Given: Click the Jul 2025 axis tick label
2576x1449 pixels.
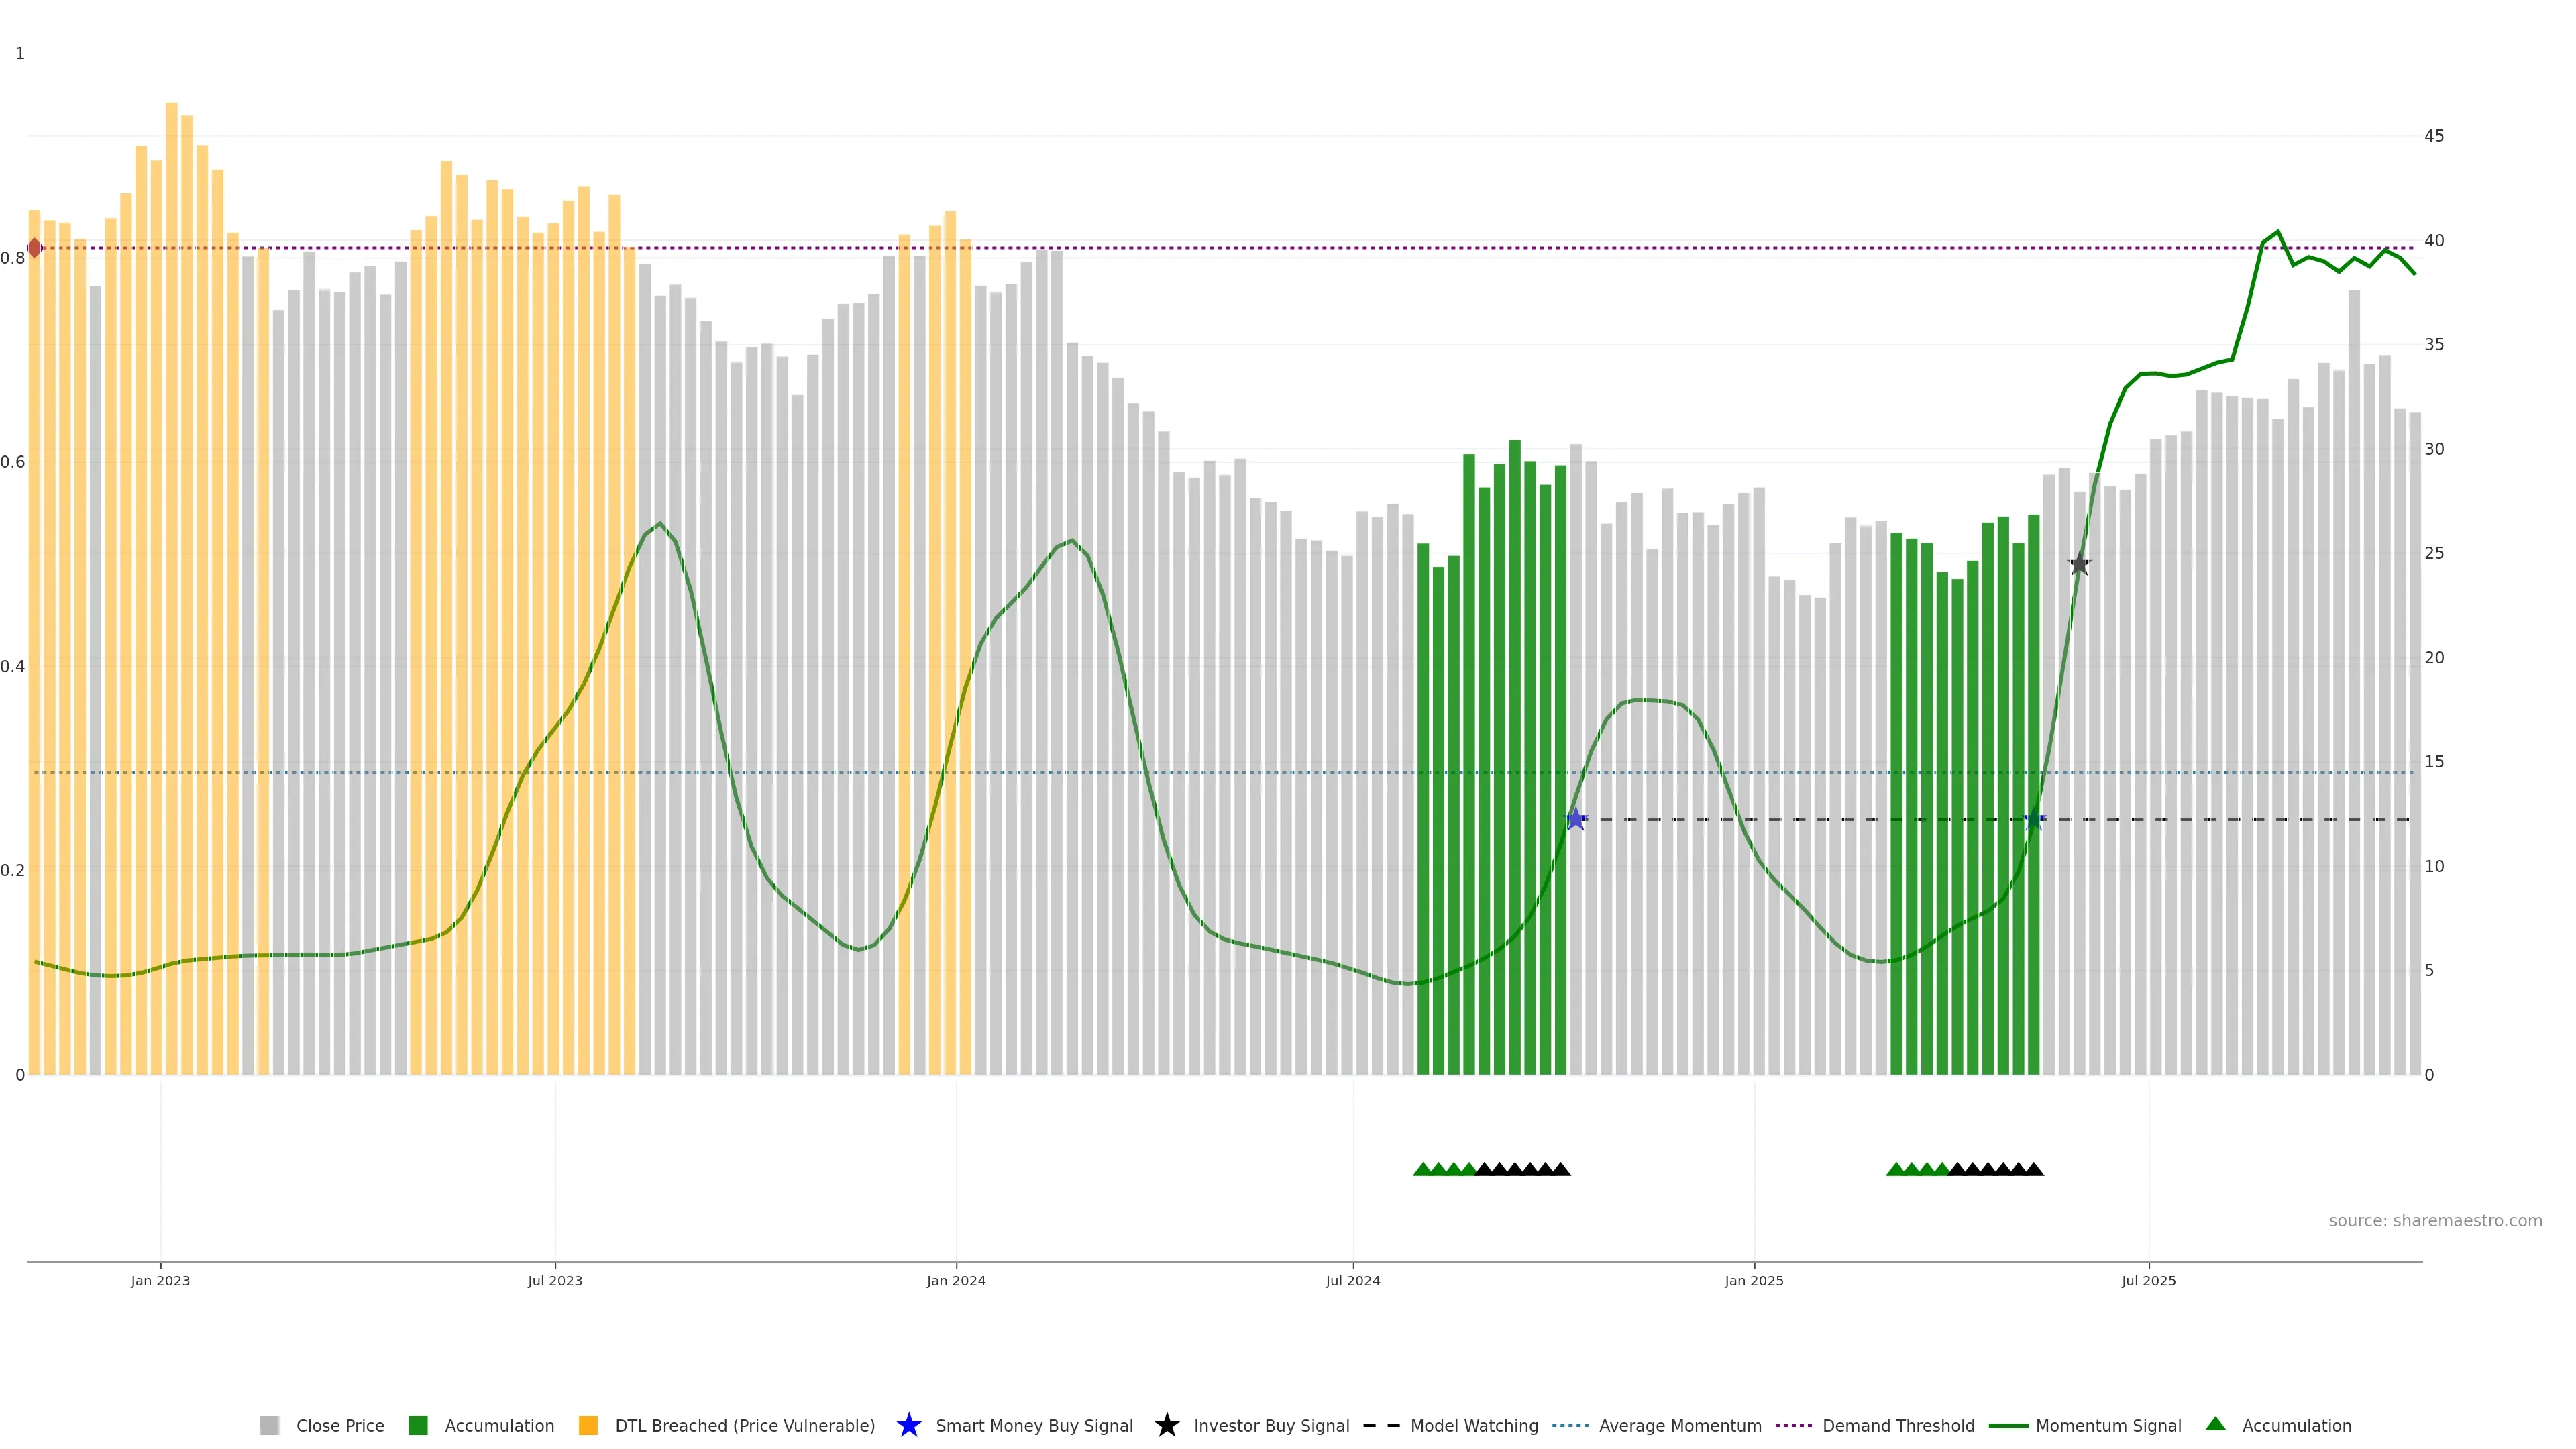Looking at the screenshot, I should point(2148,1280).
